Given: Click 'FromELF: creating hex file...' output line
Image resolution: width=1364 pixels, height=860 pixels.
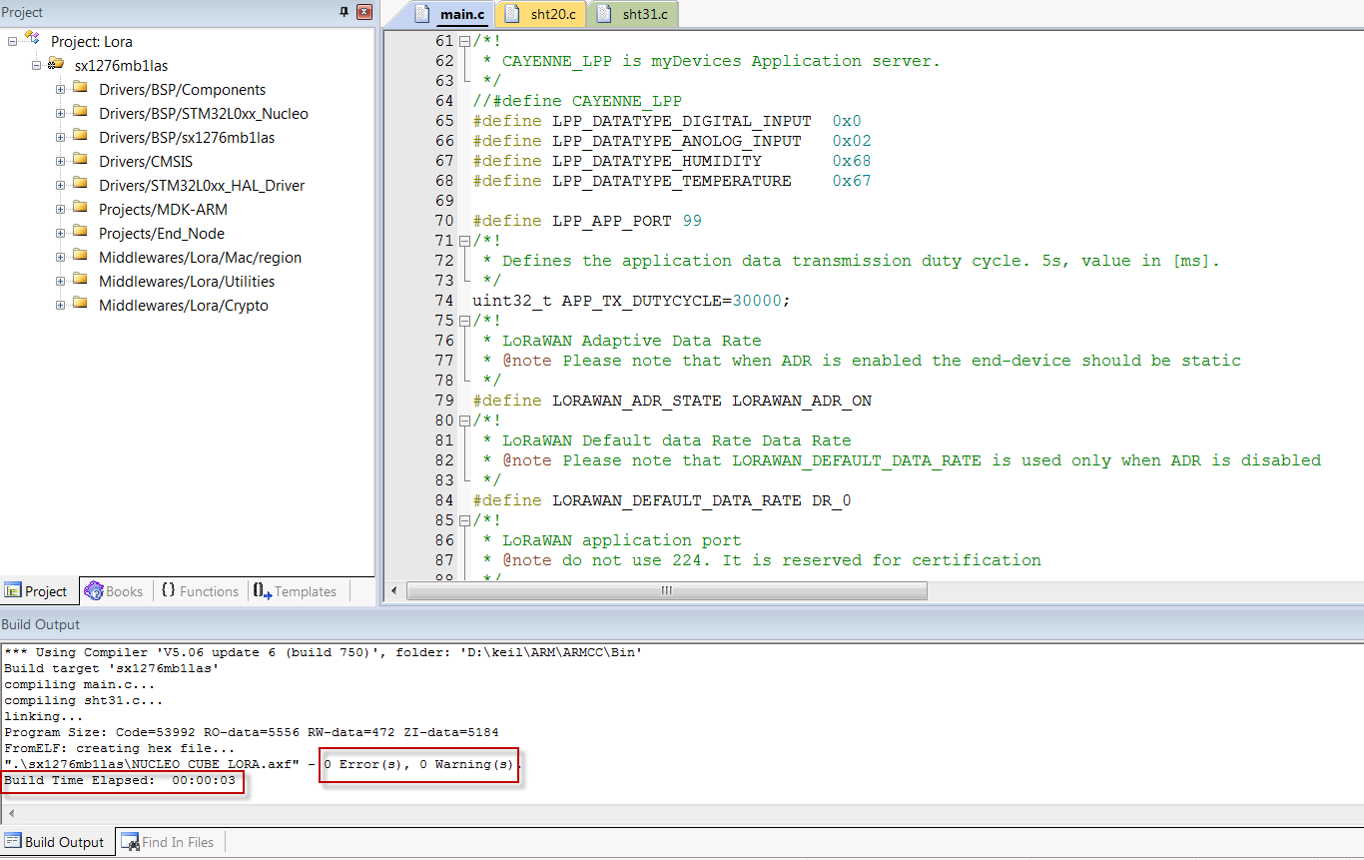Looking at the screenshot, I should pos(120,748).
